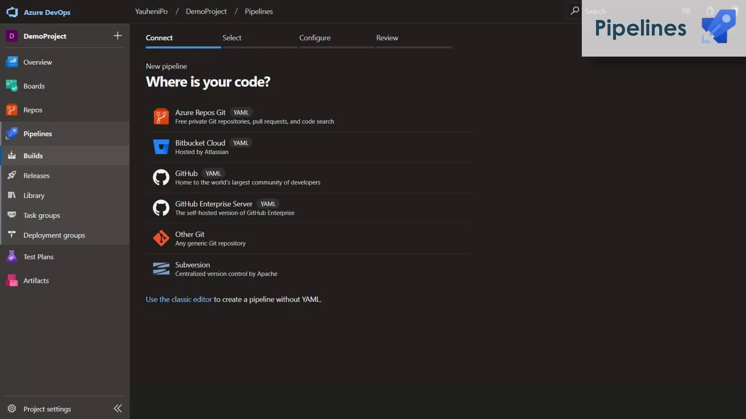Image resolution: width=746 pixels, height=419 pixels.
Task: Collapse the sidebar with double chevron
Action: (117, 408)
